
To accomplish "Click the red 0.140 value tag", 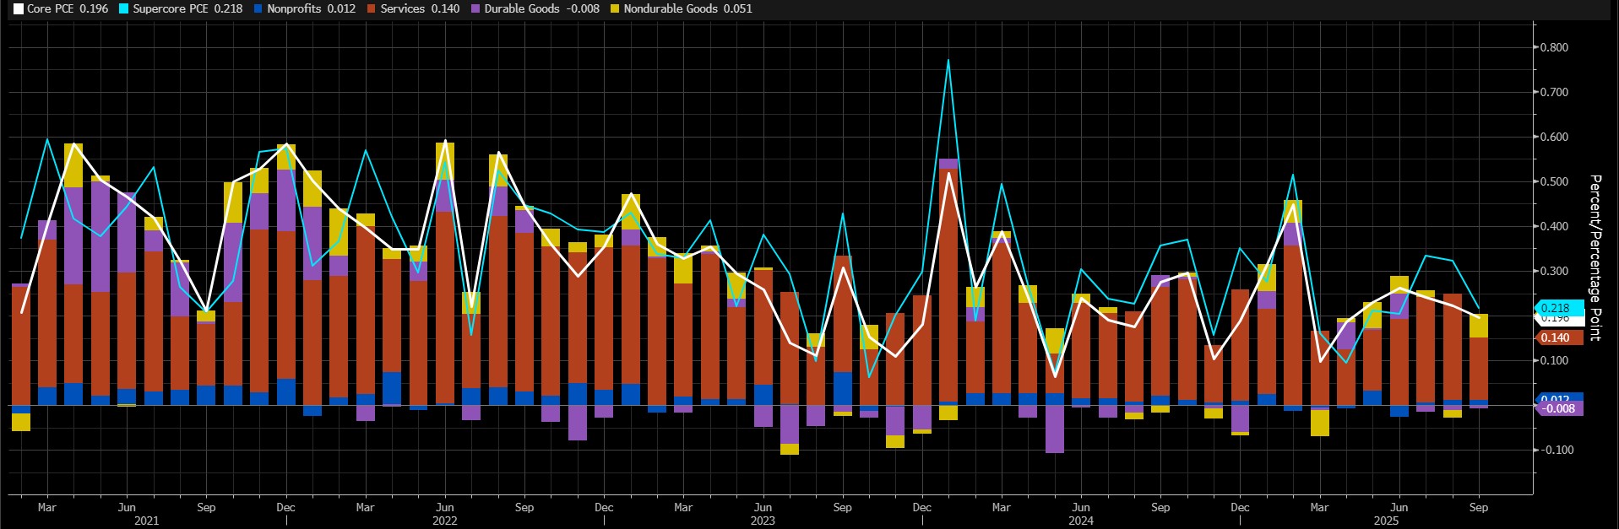I will coord(1557,337).
